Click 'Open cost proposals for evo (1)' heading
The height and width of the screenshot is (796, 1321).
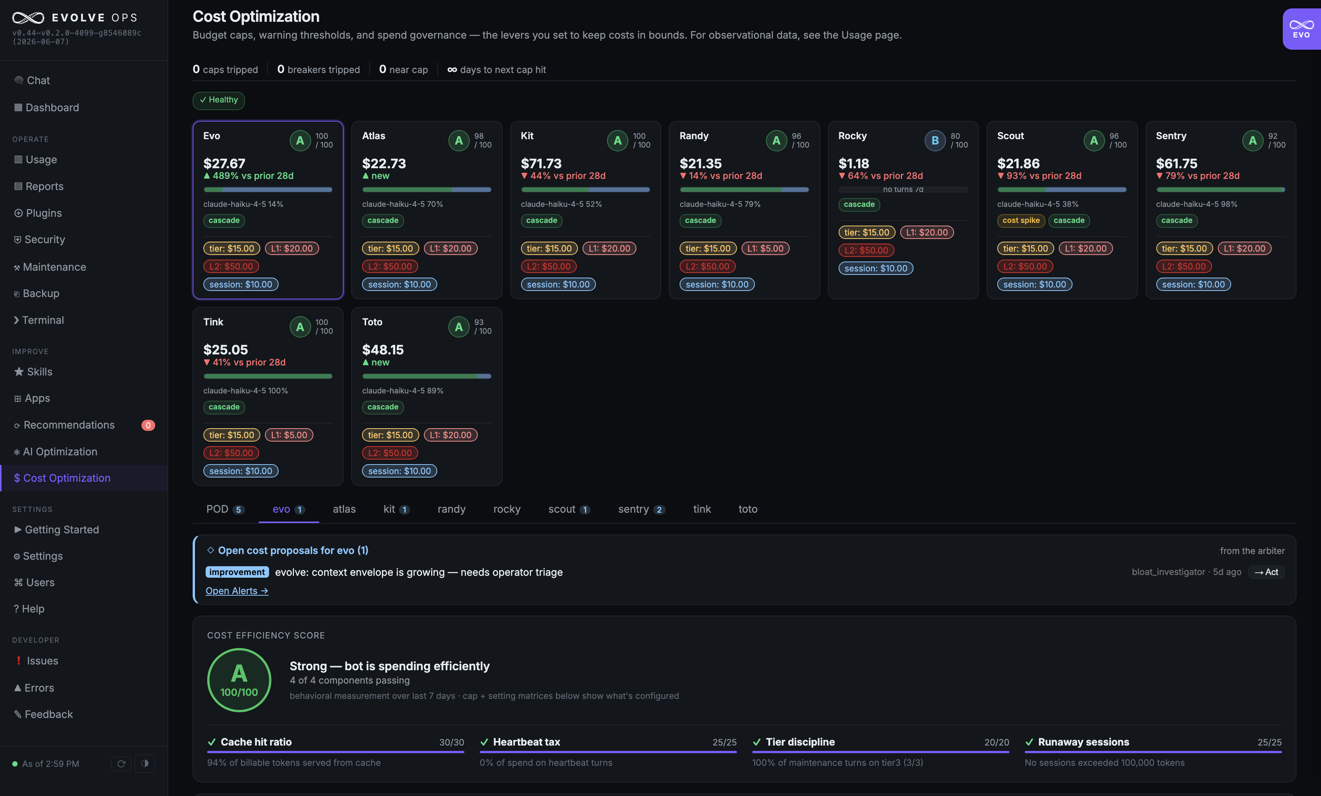tap(293, 551)
